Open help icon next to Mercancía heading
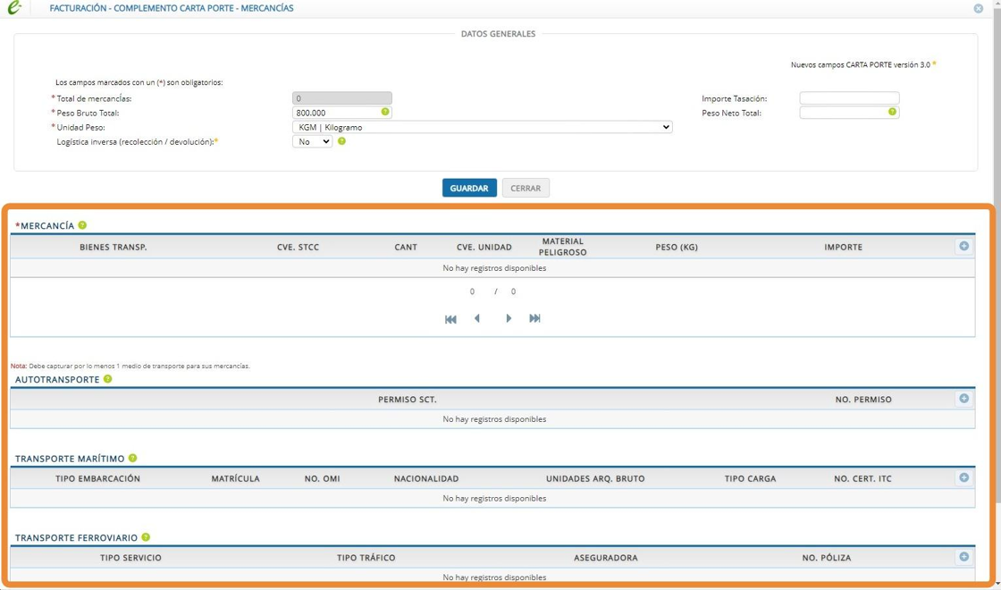The width and height of the screenshot is (1001, 590). pyautogui.click(x=82, y=225)
